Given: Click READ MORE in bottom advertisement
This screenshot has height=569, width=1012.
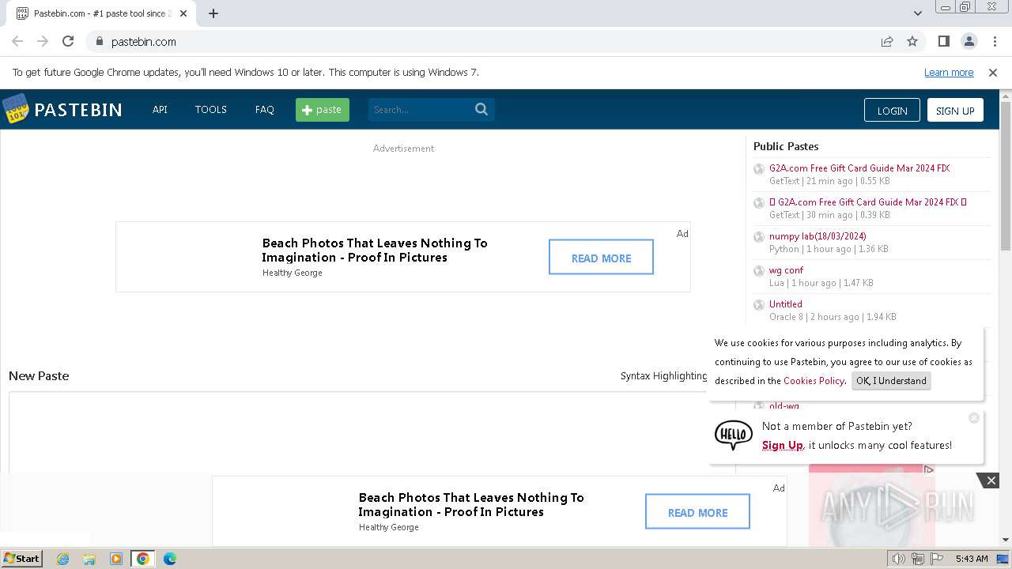Looking at the screenshot, I should click(x=697, y=512).
